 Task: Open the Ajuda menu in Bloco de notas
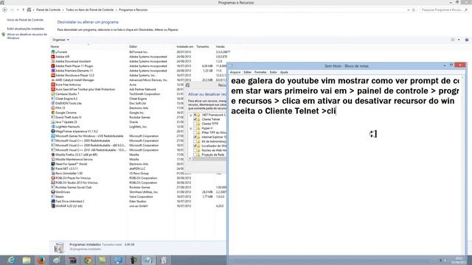click(x=284, y=72)
